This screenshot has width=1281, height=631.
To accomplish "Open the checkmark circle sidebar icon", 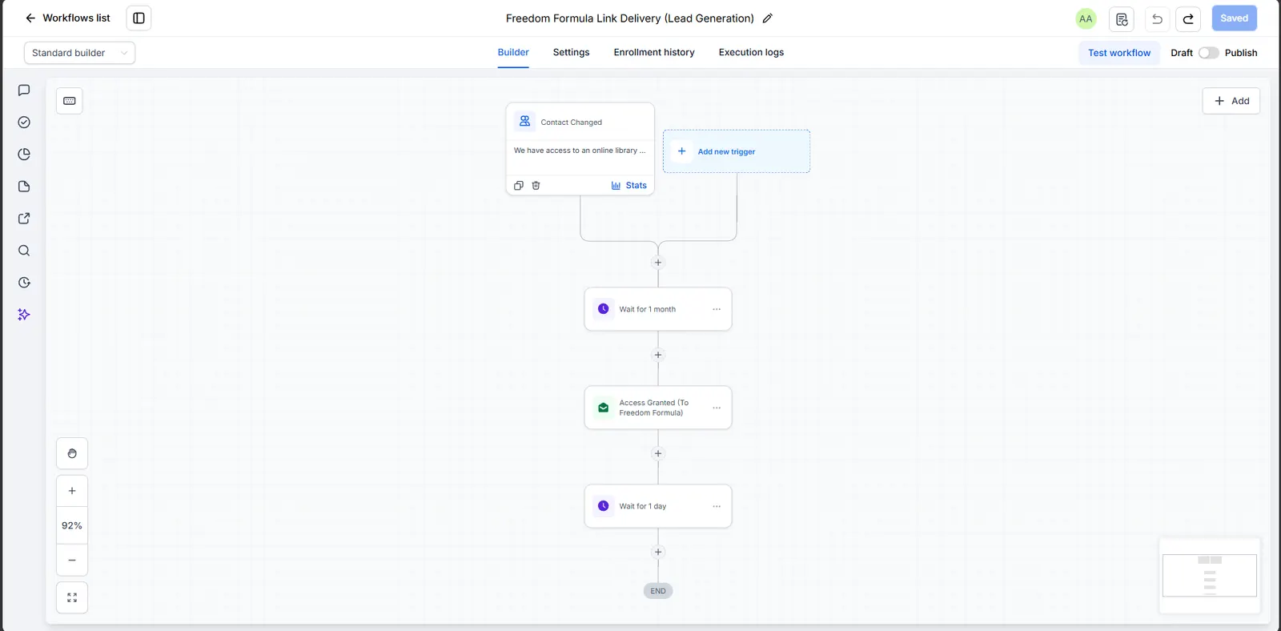I will 24,123.
